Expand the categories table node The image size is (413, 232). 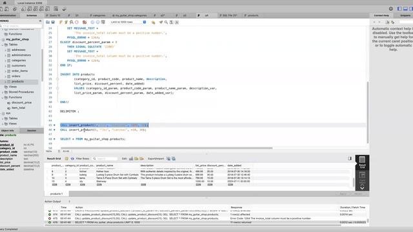click(6, 61)
